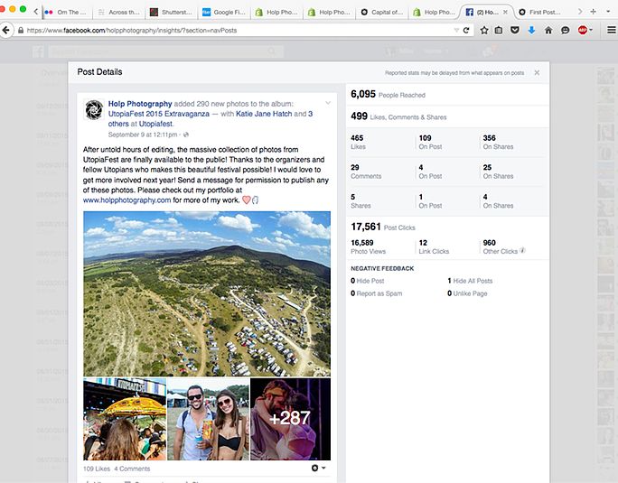Image resolution: width=618 pixels, height=483 pixels.
Task: Click the Holp Photography profile picture
Action: [x=94, y=109]
